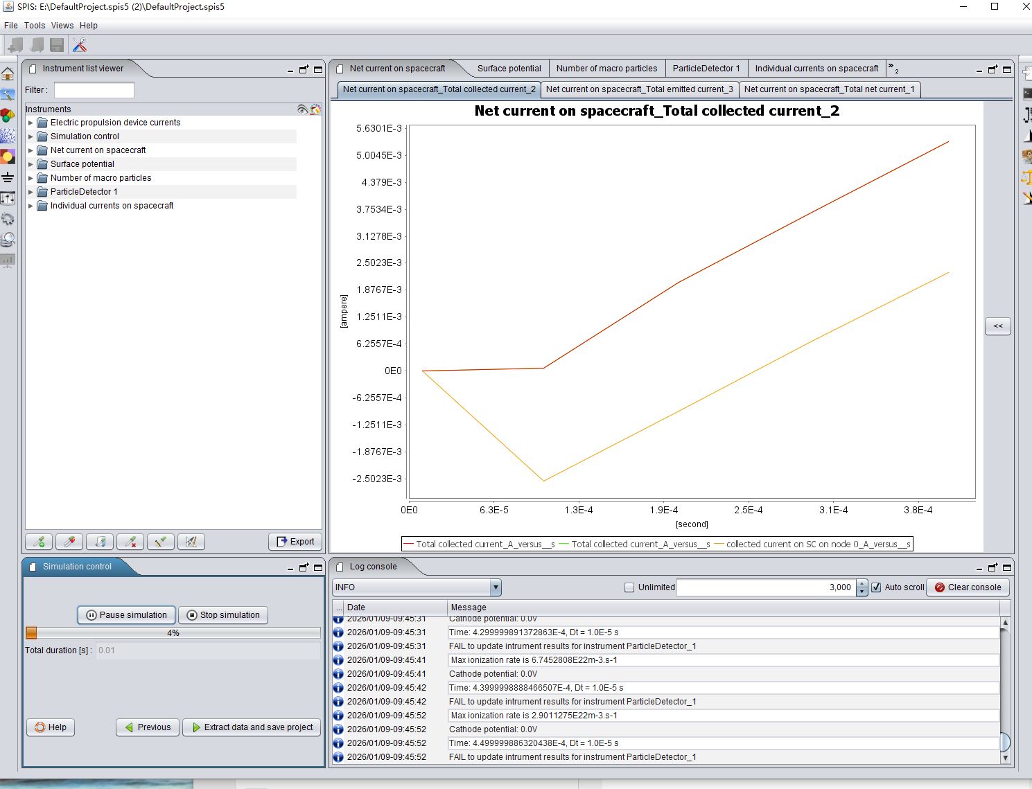Click the golden balance scale icon
This screenshot has height=789, width=1032.
pyautogui.click(x=1026, y=178)
